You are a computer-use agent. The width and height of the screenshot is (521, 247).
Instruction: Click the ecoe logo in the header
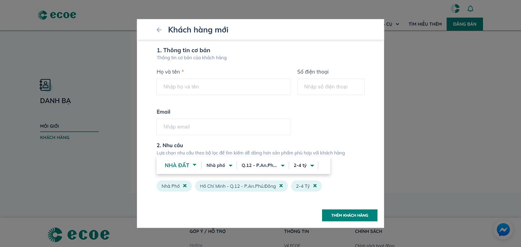(x=57, y=15)
